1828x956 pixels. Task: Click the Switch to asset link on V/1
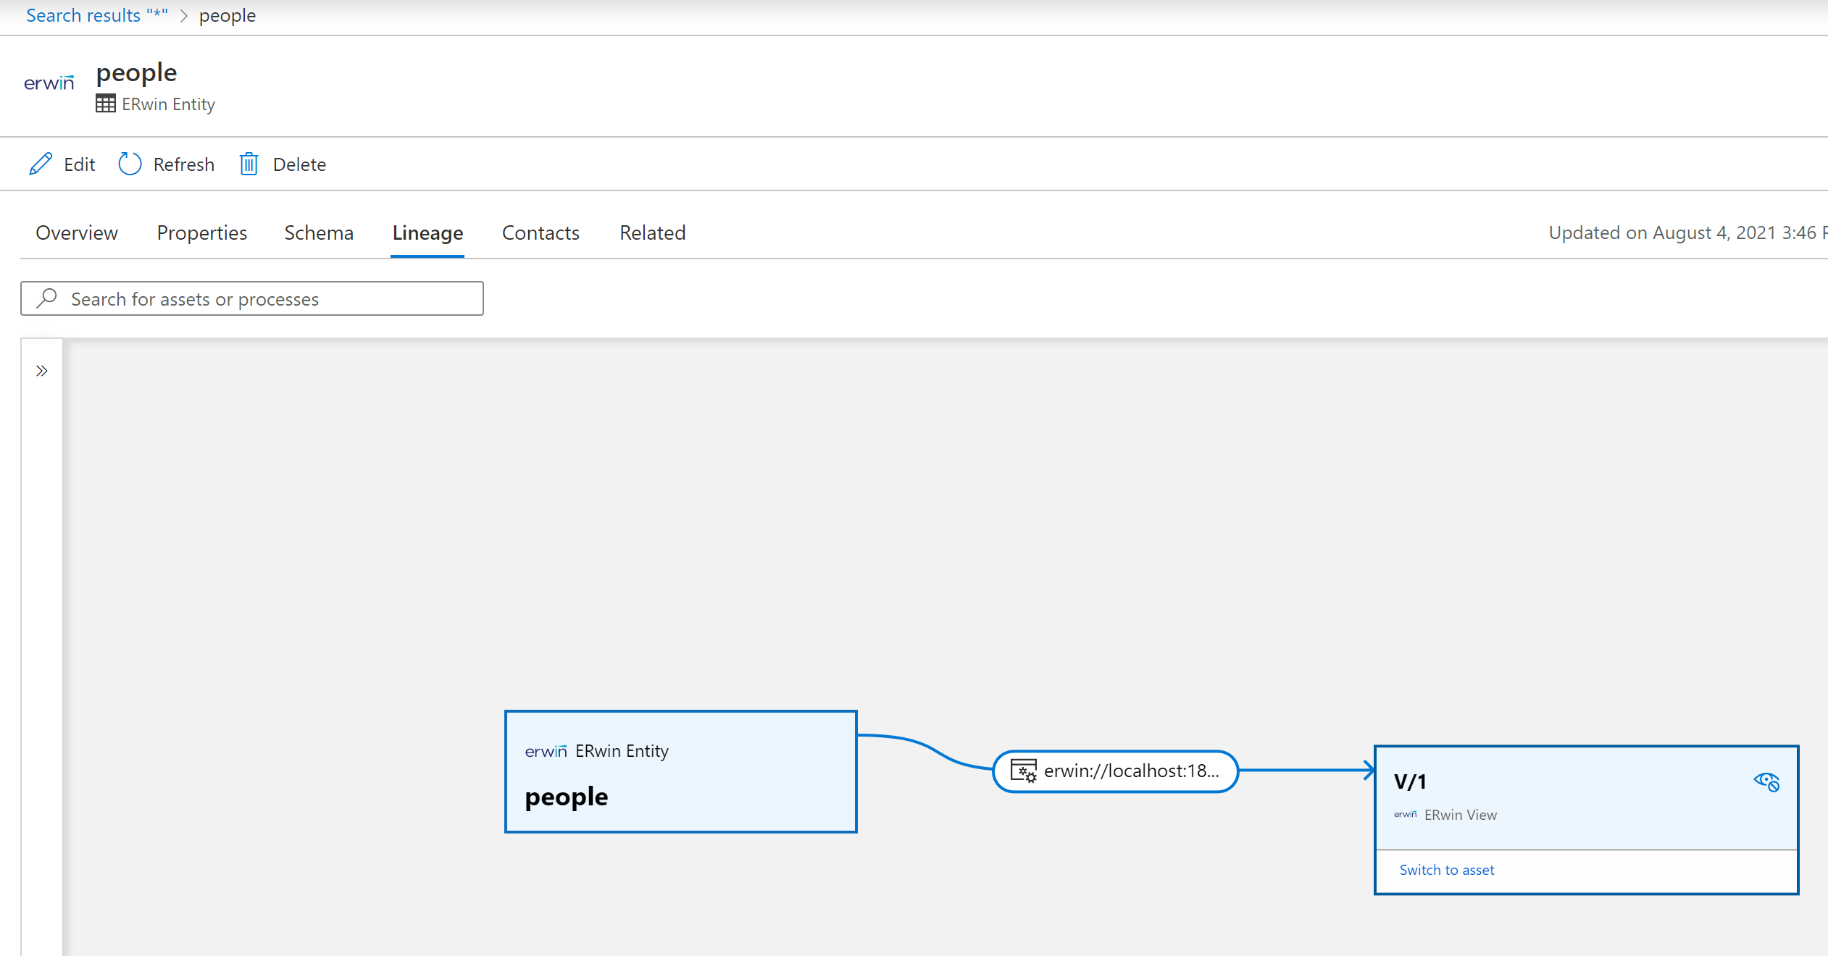pos(1446,869)
